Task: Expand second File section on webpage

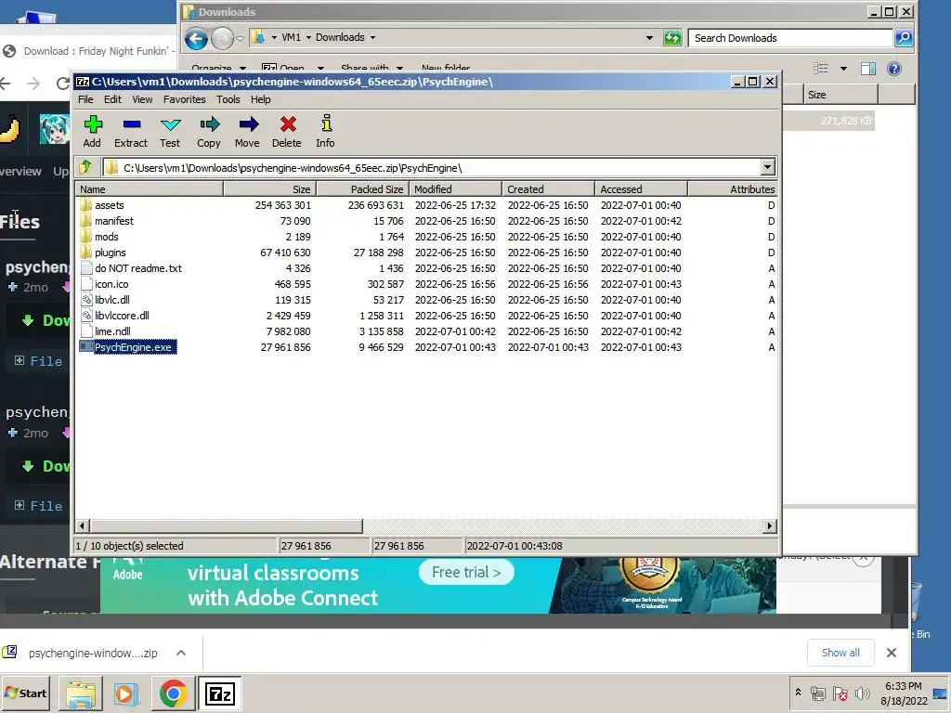Action: pyautogui.click(x=20, y=505)
